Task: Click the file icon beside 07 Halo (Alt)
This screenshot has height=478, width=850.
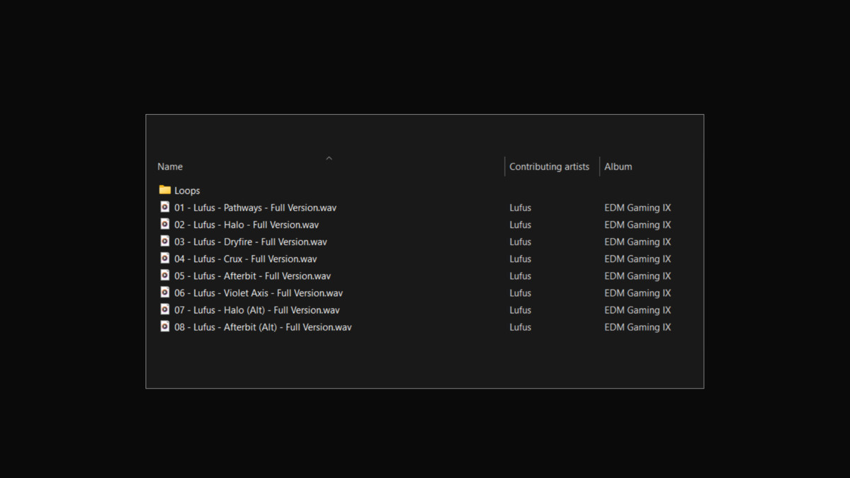Action: (x=165, y=309)
